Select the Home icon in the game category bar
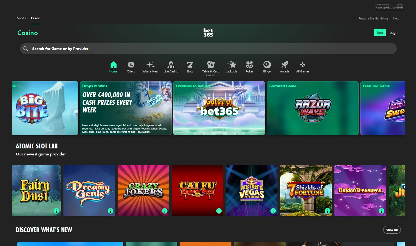 pyautogui.click(x=113, y=65)
